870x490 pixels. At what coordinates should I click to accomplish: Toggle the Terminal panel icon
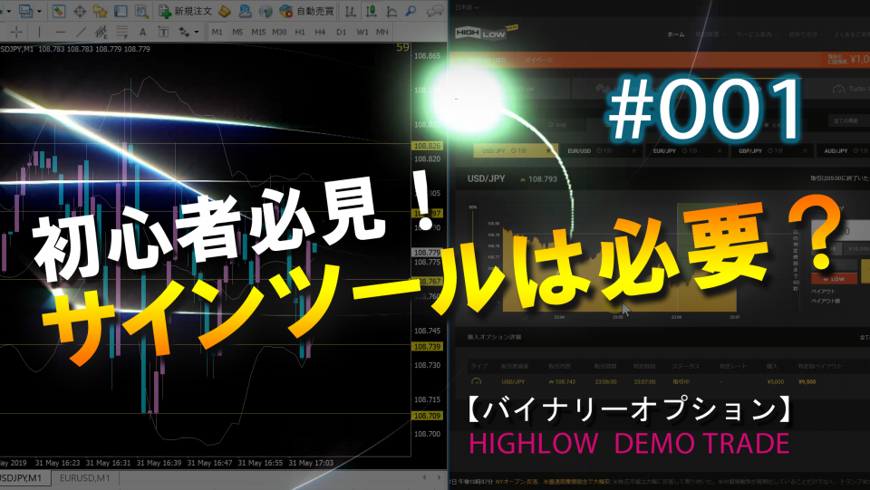pos(121,11)
